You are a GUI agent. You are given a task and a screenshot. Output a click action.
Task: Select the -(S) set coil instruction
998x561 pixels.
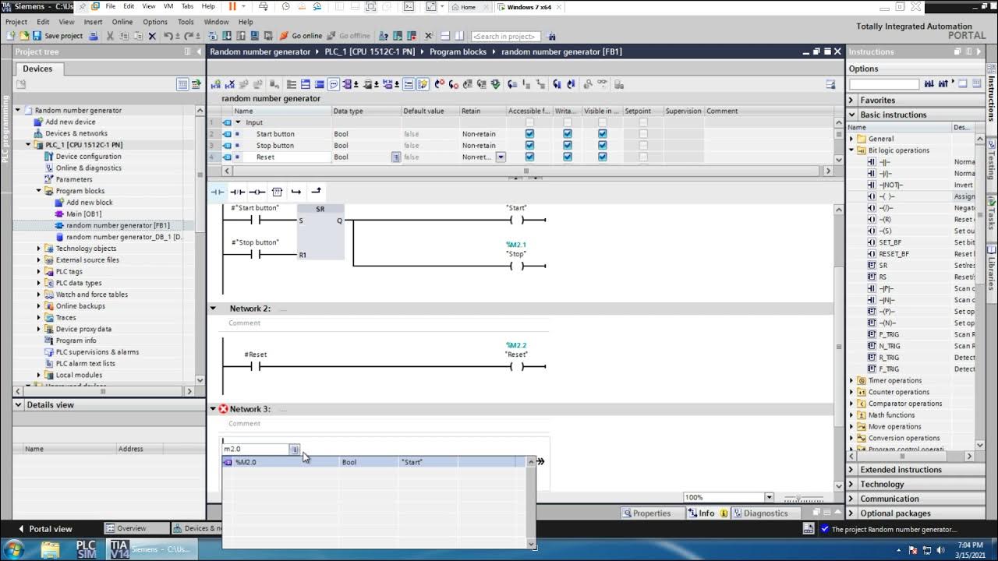885,231
